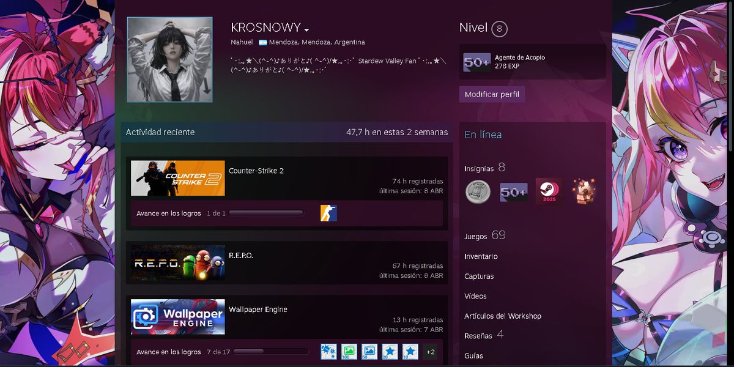Open the Juegos 69 link
The height and width of the screenshot is (367, 734).
[485, 235]
